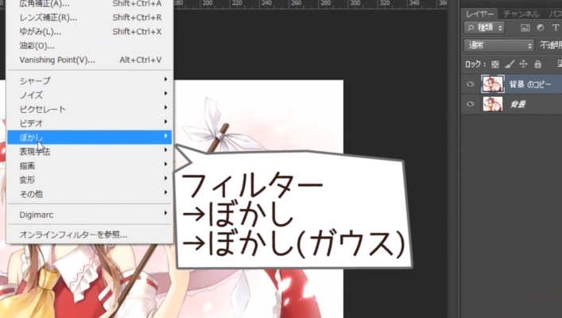Lock all padlock icon
562x318 pixels.
pos(537,64)
